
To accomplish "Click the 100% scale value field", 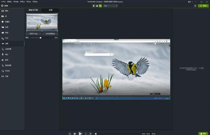I will (x=56, y=38).
